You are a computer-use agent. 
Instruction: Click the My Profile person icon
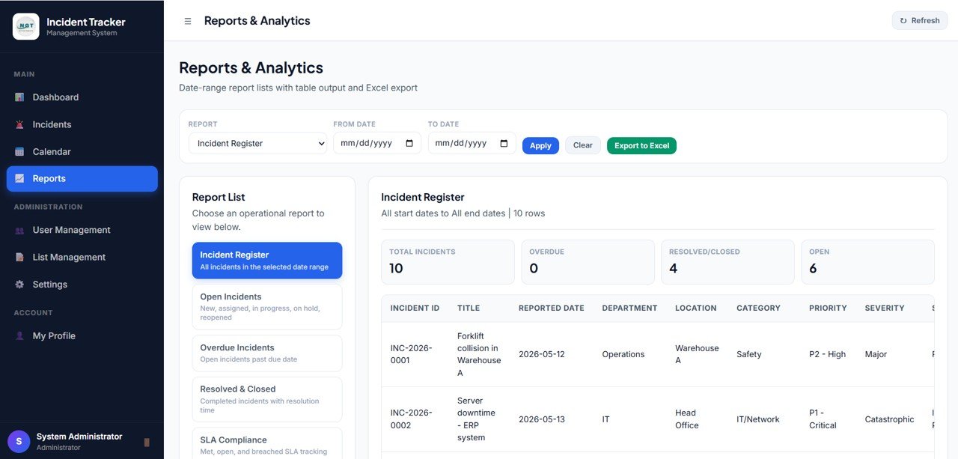19,336
